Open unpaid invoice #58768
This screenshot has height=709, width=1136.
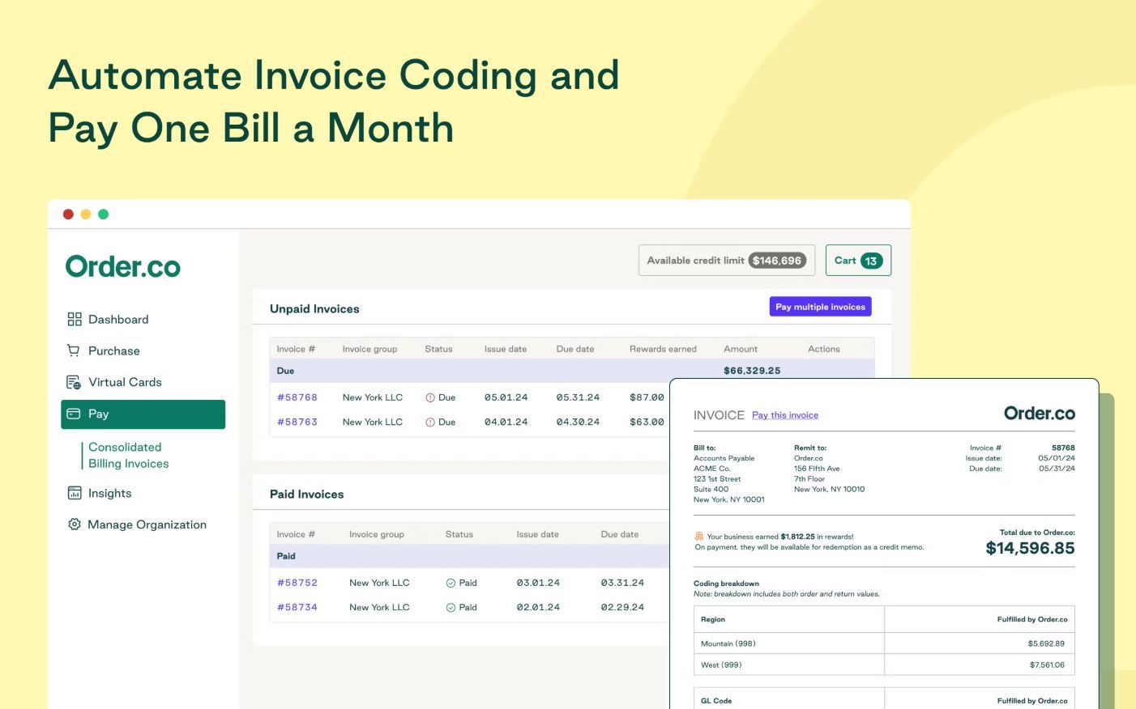coord(297,397)
